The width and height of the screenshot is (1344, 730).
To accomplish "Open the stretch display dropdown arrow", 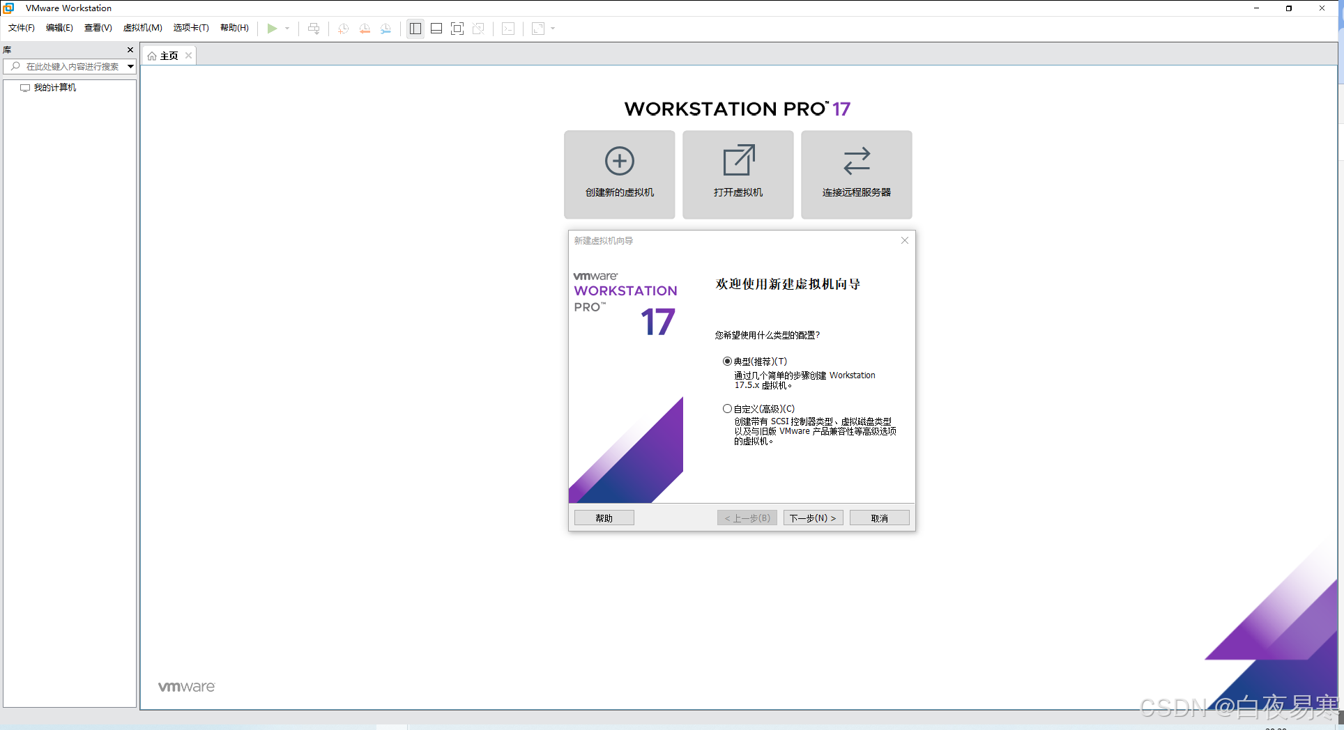I will [553, 29].
